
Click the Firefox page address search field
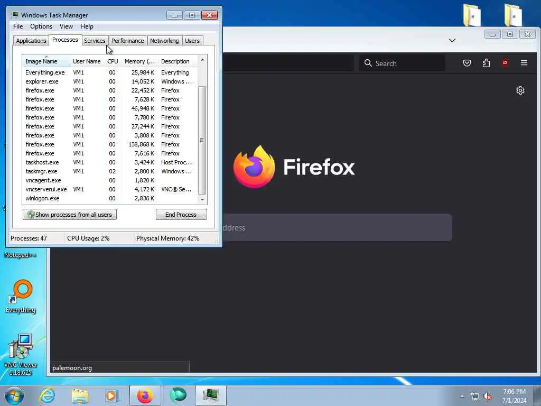337,227
